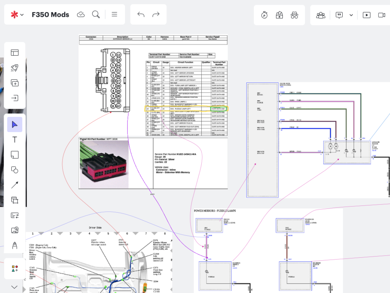Select the arrow line tool
Image resolution: width=390 pixels, height=293 pixels.
(x=15, y=185)
